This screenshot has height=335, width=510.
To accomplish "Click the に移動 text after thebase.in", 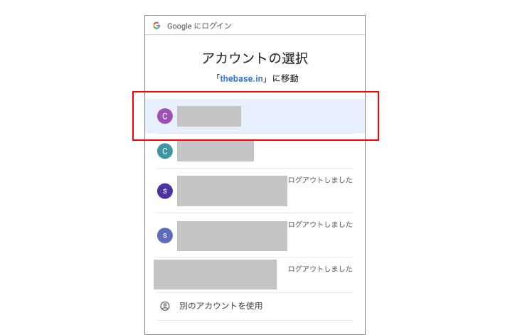I will 285,79.
